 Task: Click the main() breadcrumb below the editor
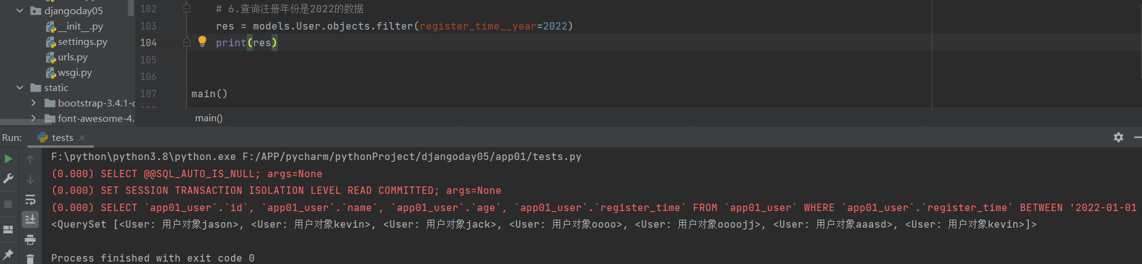[209, 118]
